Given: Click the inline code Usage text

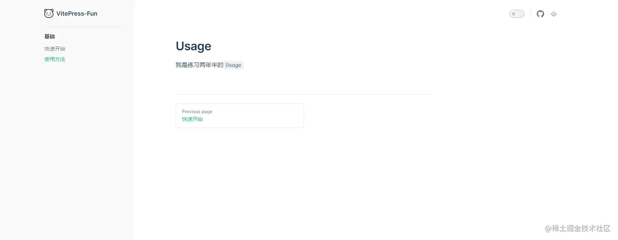Looking at the screenshot, I should [x=233, y=65].
